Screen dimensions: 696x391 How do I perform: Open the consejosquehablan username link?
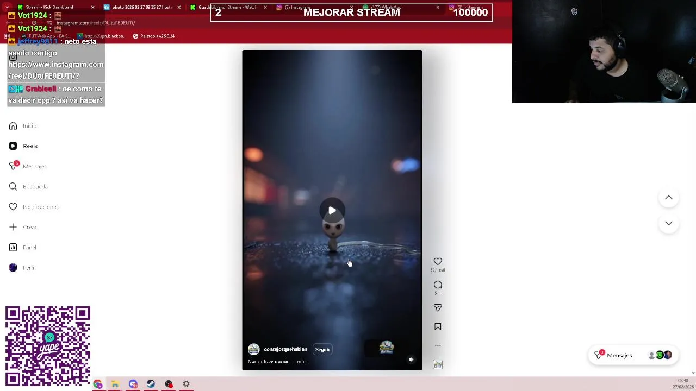(285, 349)
